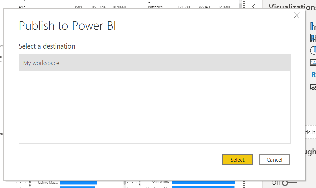This screenshot has height=188, width=316.
Task: Pick the combo chart icon under the bar chart
Action: point(313,38)
